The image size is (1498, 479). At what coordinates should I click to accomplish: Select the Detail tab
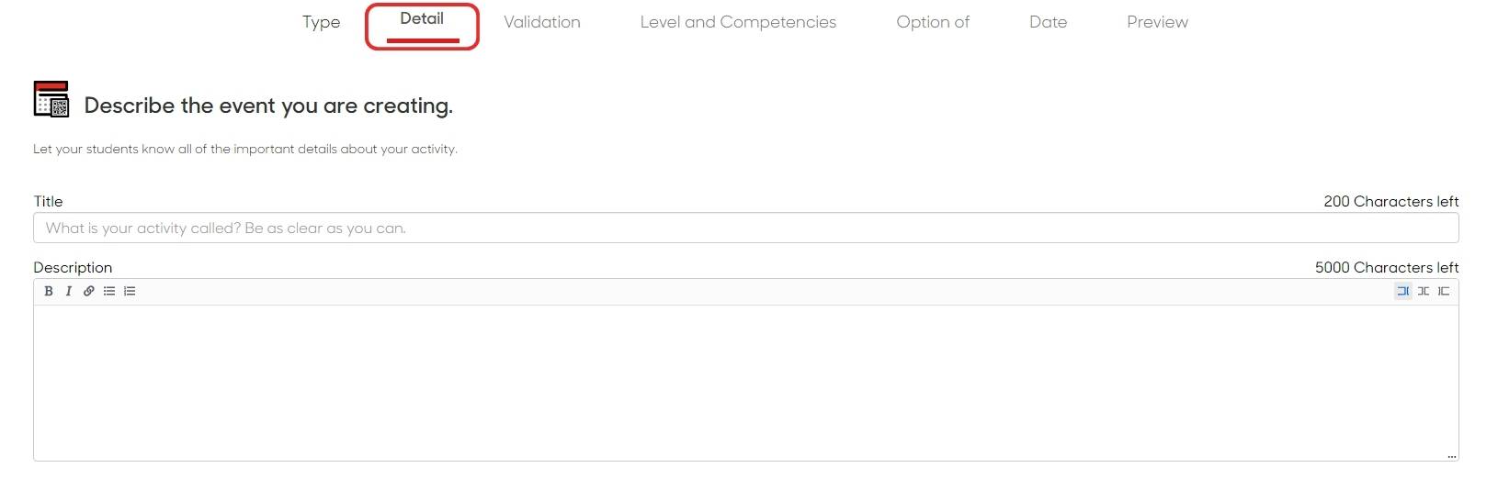pyautogui.click(x=422, y=19)
